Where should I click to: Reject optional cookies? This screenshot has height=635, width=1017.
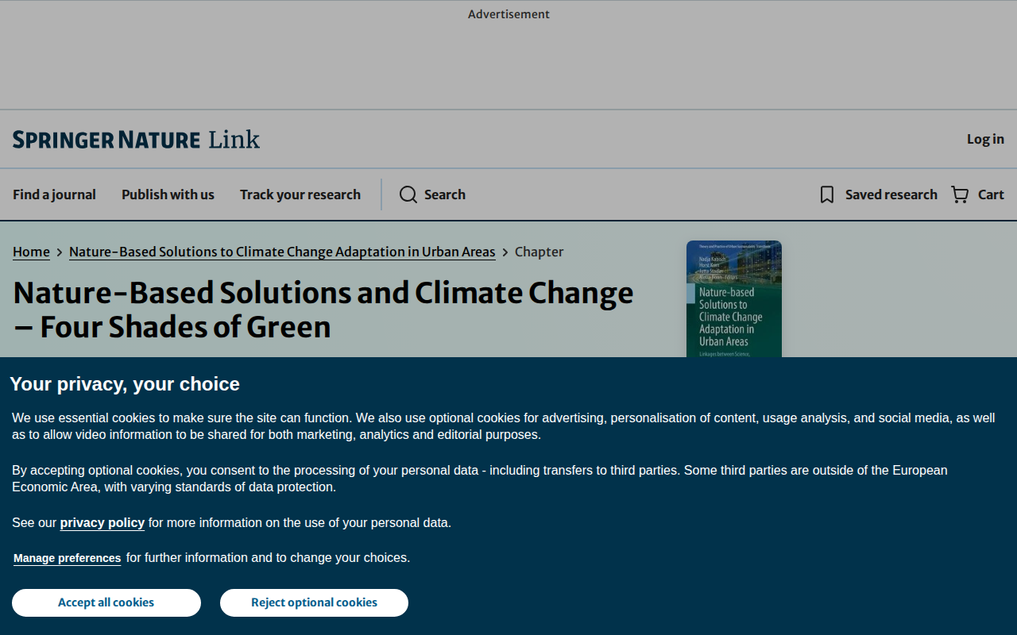click(x=314, y=602)
